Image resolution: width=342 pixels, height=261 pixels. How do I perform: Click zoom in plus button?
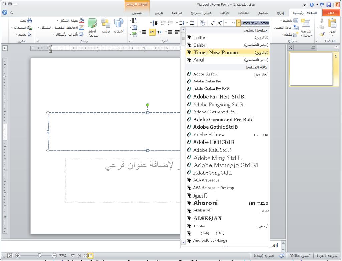tap(18, 256)
